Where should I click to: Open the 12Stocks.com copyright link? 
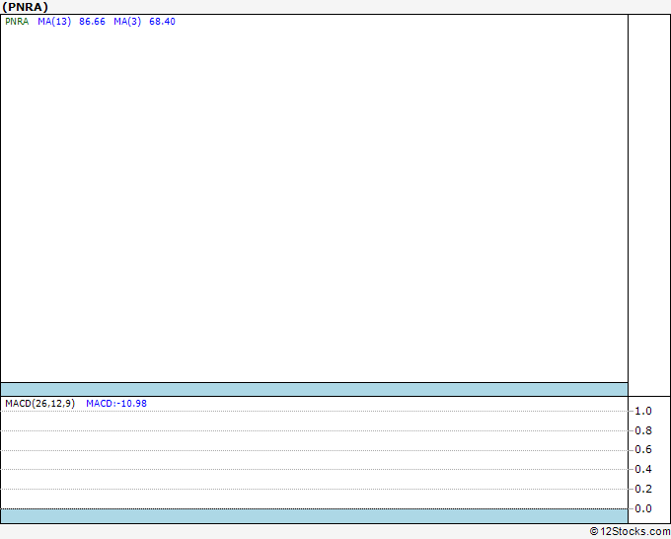(630, 531)
